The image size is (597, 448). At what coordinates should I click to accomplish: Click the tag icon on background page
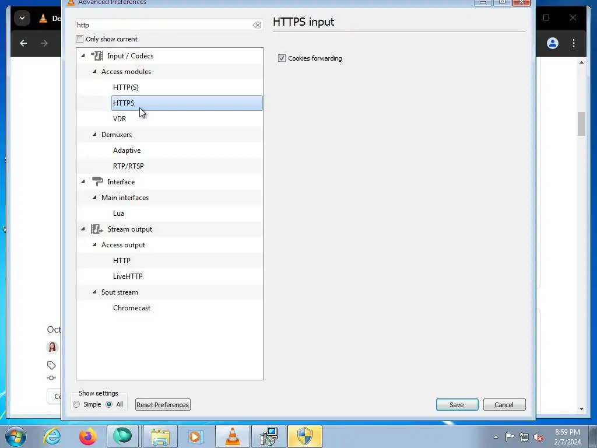51,365
